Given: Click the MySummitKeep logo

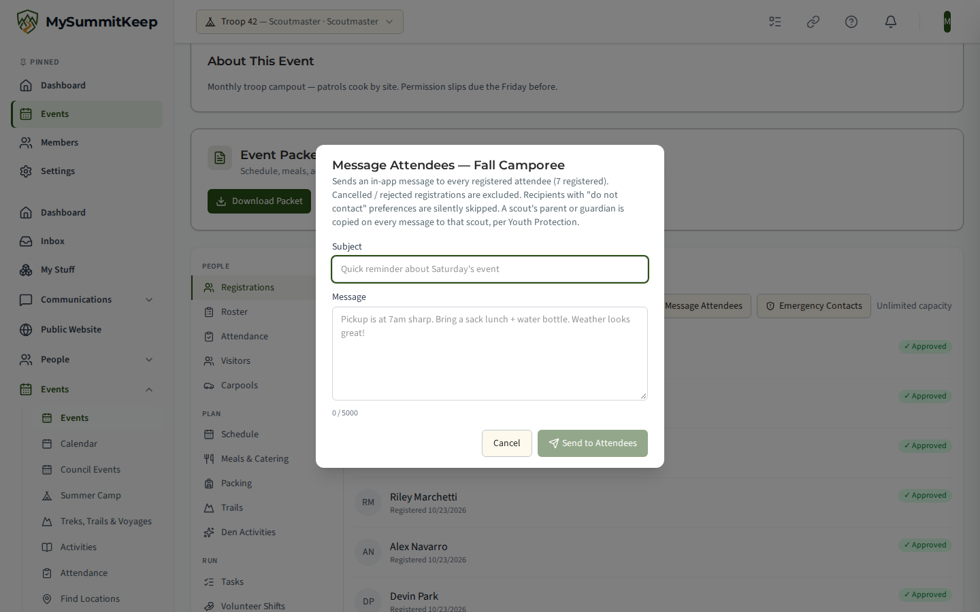Looking at the screenshot, I should (x=87, y=22).
